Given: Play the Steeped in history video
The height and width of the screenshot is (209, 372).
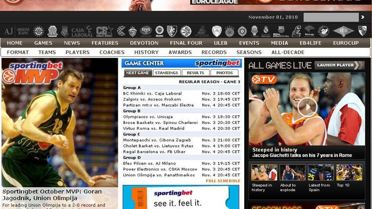Looking at the screenshot, I should coord(307,107).
